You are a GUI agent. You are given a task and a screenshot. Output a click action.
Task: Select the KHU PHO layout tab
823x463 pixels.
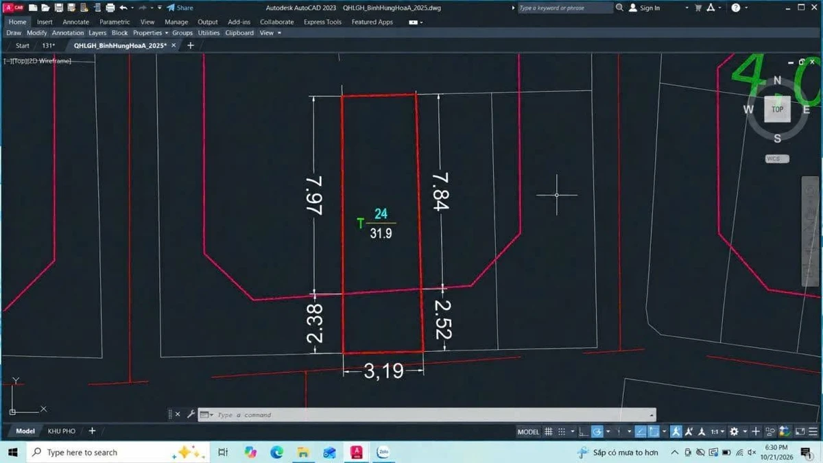point(62,431)
